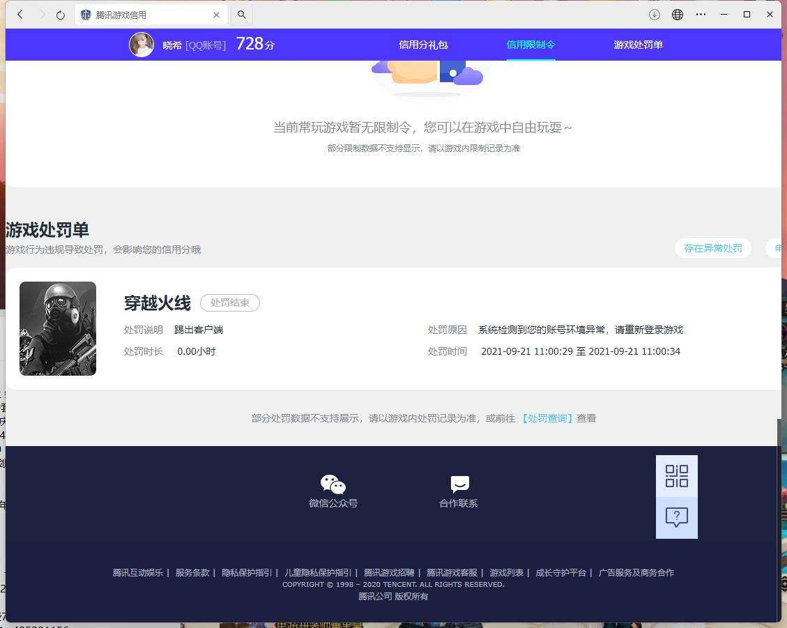The width and height of the screenshot is (787, 628).
Task: Open 儿童隐私保护指引 footer link
Action: [318, 572]
